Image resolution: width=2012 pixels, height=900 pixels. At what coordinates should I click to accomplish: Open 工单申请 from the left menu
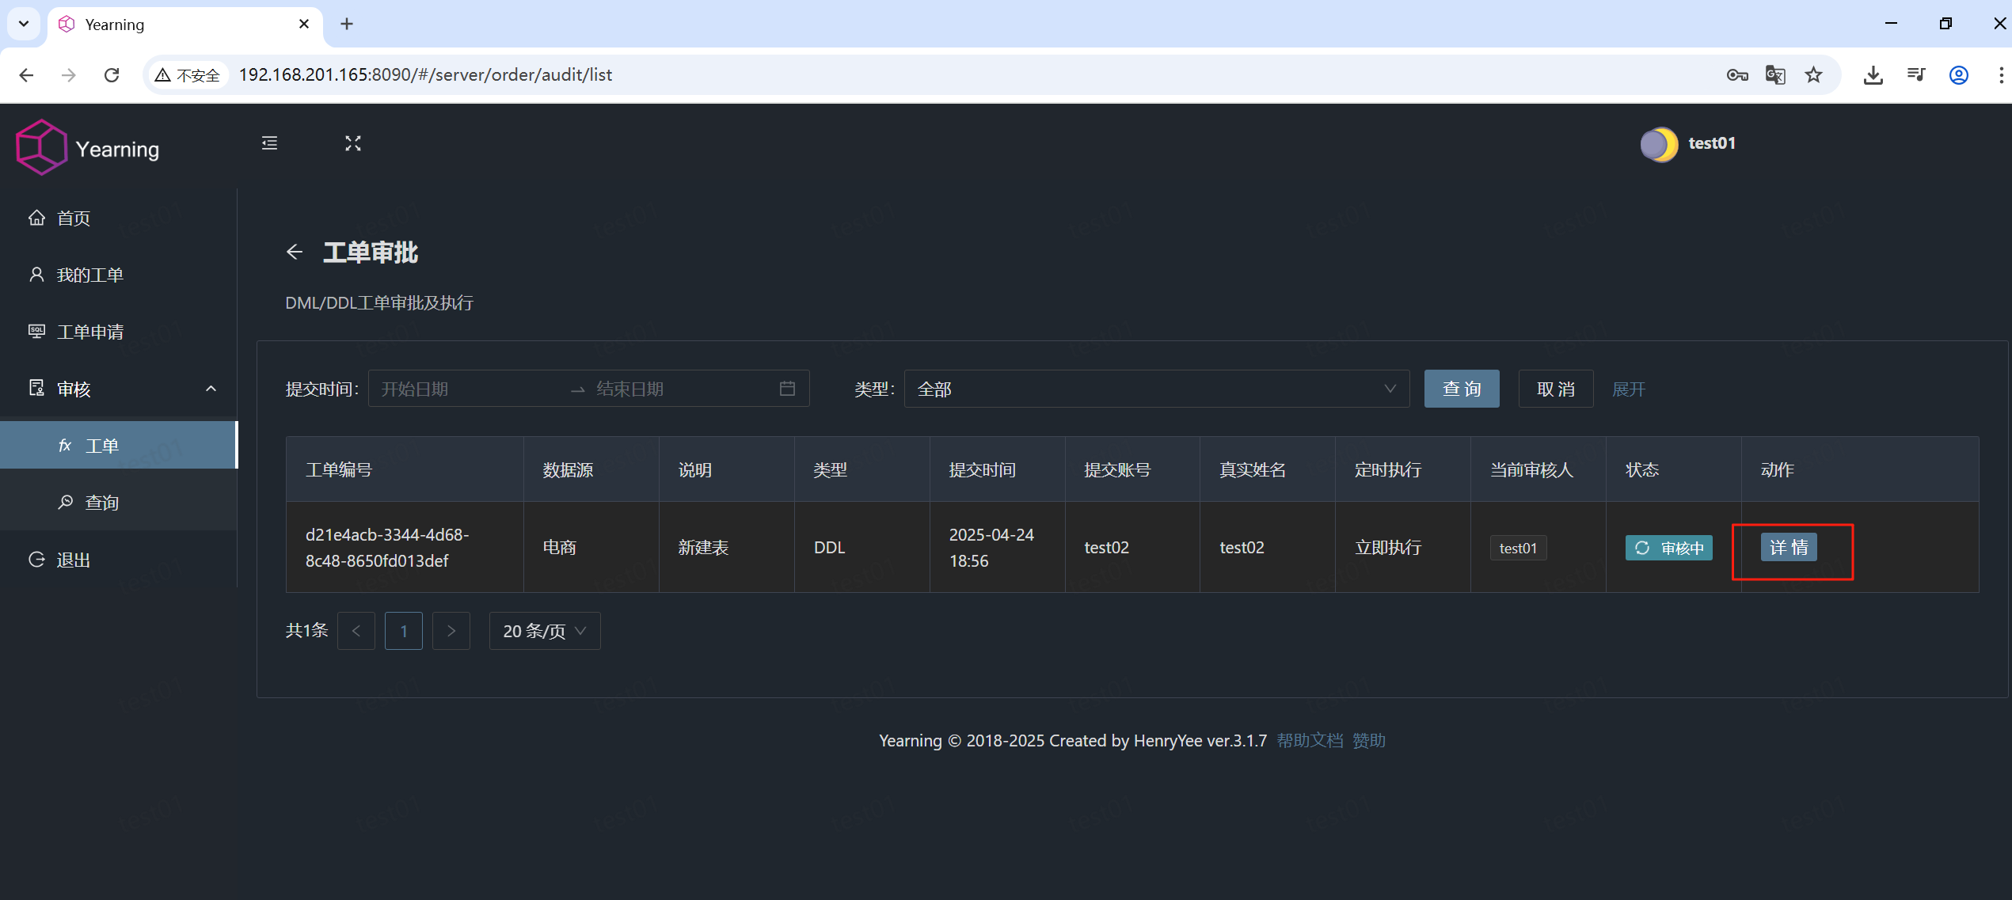click(90, 332)
